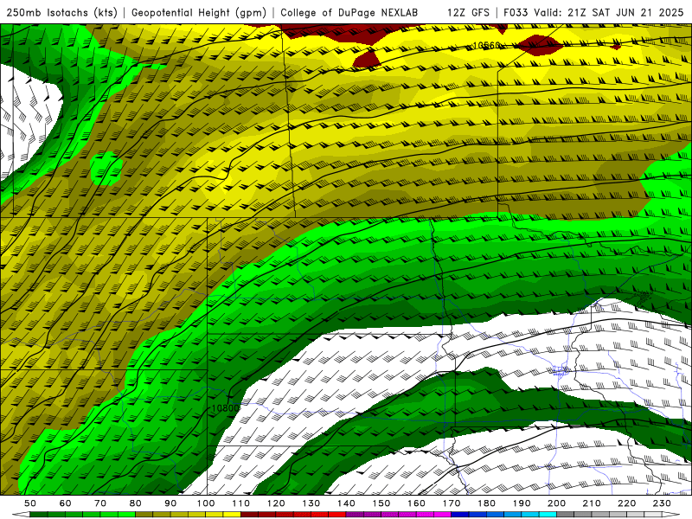The width and height of the screenshot is (692, 519).
Task: Click the '12Z GFS' model run label
Action: [x=468, y=12]
